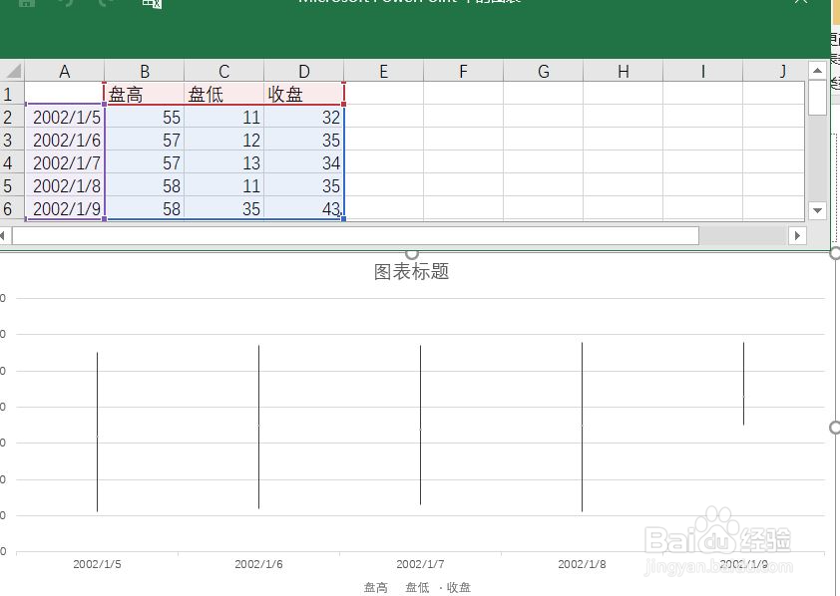840x596 pixels.
Task: Select the cell with value 43
Action: click(x=303, y=209)
